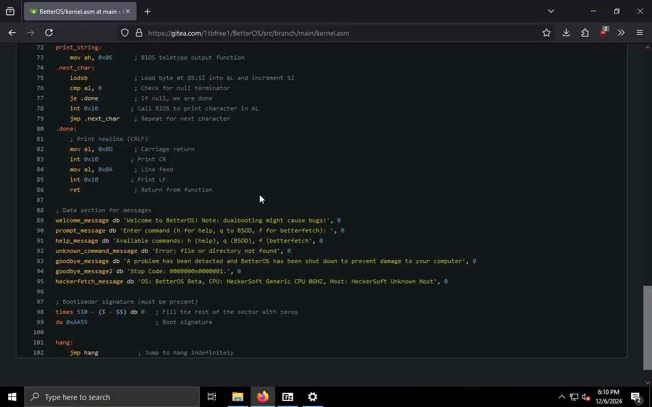Open the extensions puzzle icon
Screen dimensions: 652x407
[x=585, y=33]
